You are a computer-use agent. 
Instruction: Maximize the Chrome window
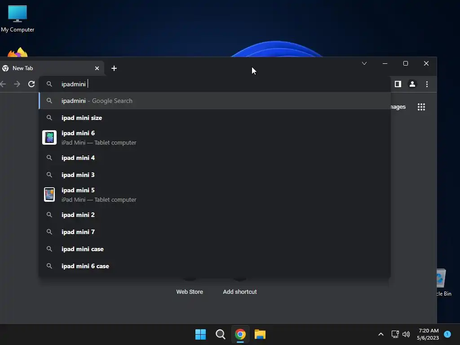click(x=406, y=63)
